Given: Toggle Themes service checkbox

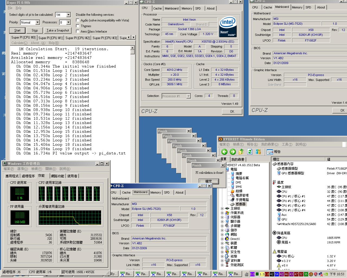Looking at the screenshot, I should (x=78, y=26).
